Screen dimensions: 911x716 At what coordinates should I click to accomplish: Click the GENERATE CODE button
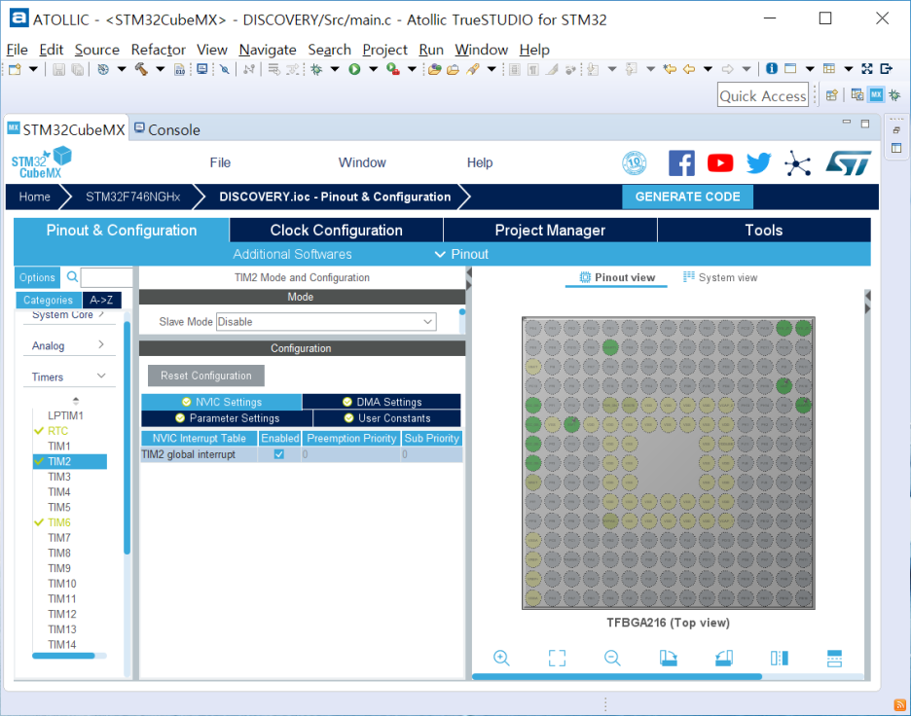pyautogui.click(x=687, y=197)
